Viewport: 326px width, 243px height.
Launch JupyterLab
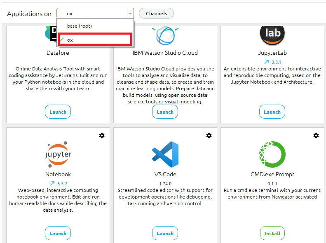(272, 112)
